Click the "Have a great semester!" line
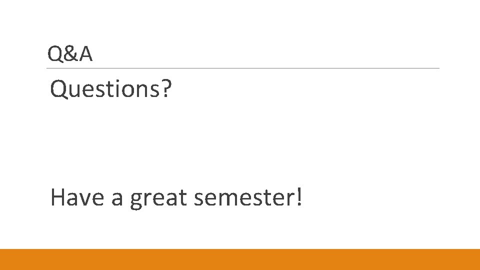Screen dimensions: 480x270 tap(176, 197)
